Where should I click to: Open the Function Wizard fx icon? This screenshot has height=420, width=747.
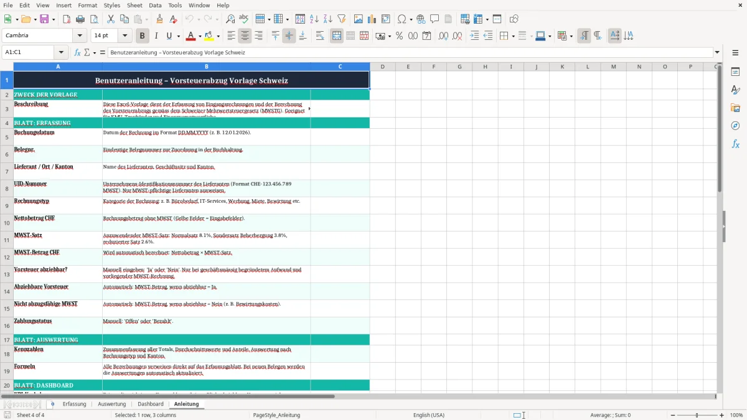77,53
